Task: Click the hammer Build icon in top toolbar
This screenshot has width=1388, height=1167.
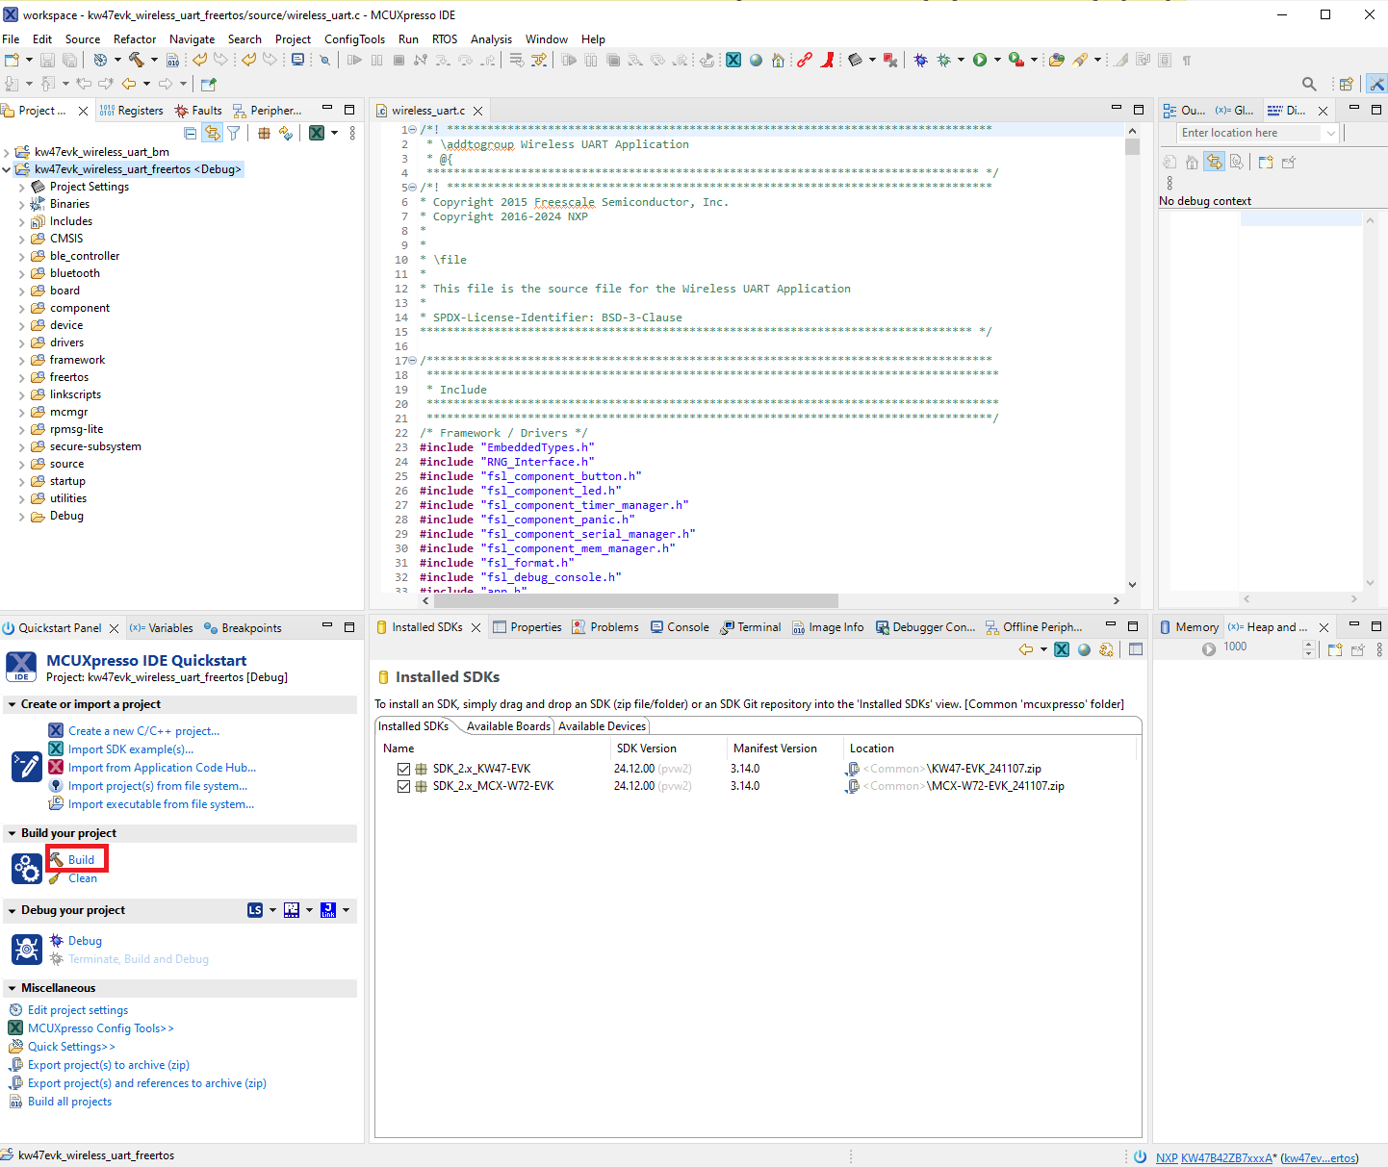Action: click(136, 60)
